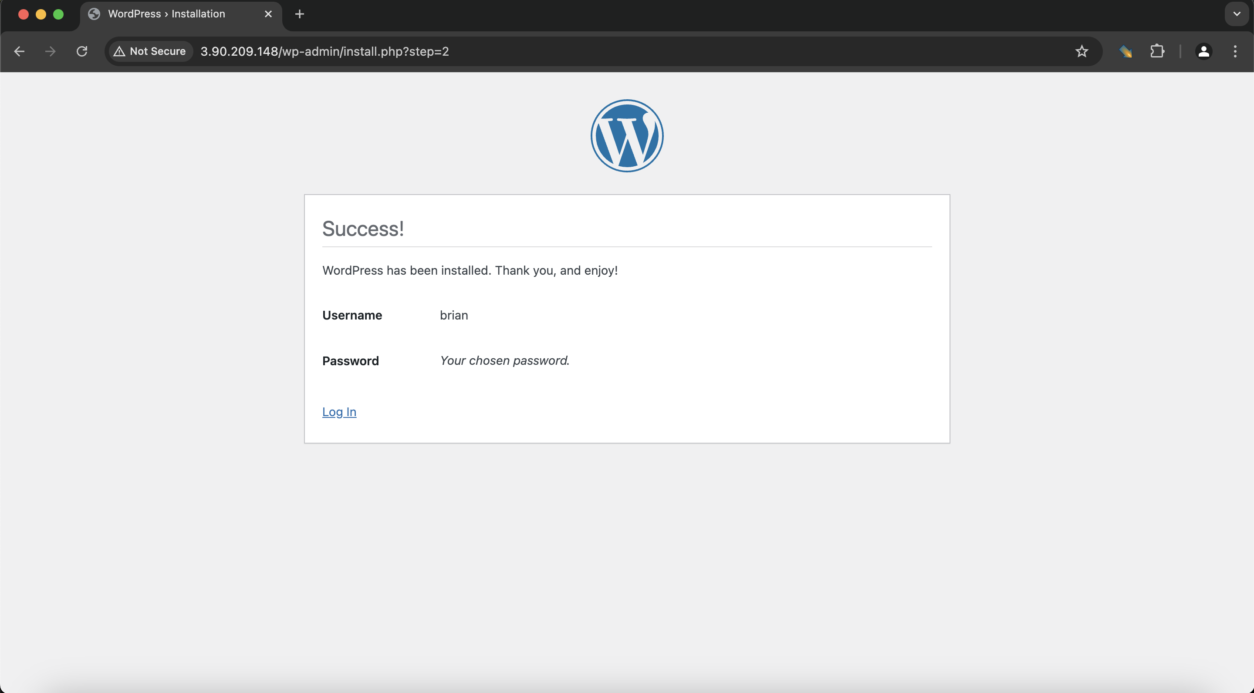Image resolution: width=1254 pixels, height=693 pixels.
Task: Click the pencil extension icon
Action: click(1125, 52)
